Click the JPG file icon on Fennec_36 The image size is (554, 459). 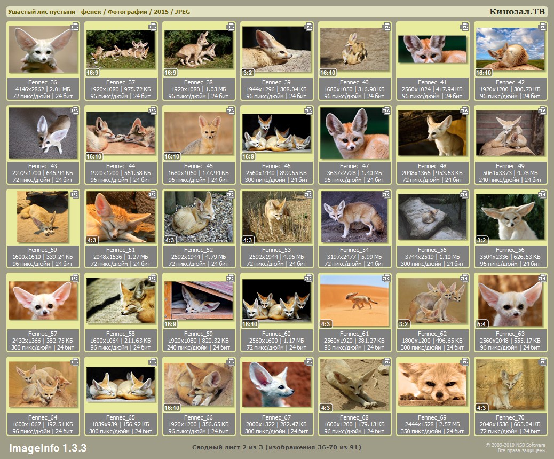(x=75, y=26)
